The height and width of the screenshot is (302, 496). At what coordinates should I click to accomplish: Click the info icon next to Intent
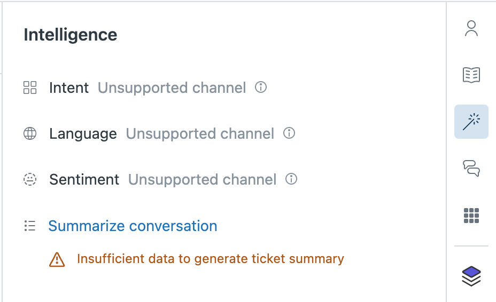261,87
